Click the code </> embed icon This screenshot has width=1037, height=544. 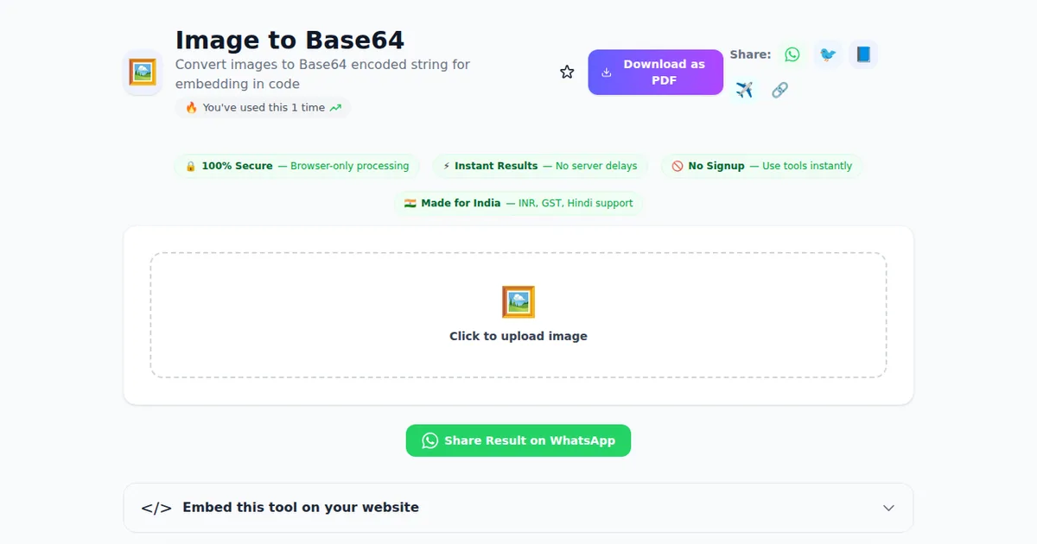point(156,508)
